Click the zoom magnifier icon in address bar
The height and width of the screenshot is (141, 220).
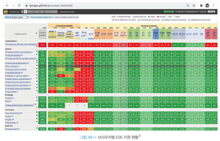[188, 6]
